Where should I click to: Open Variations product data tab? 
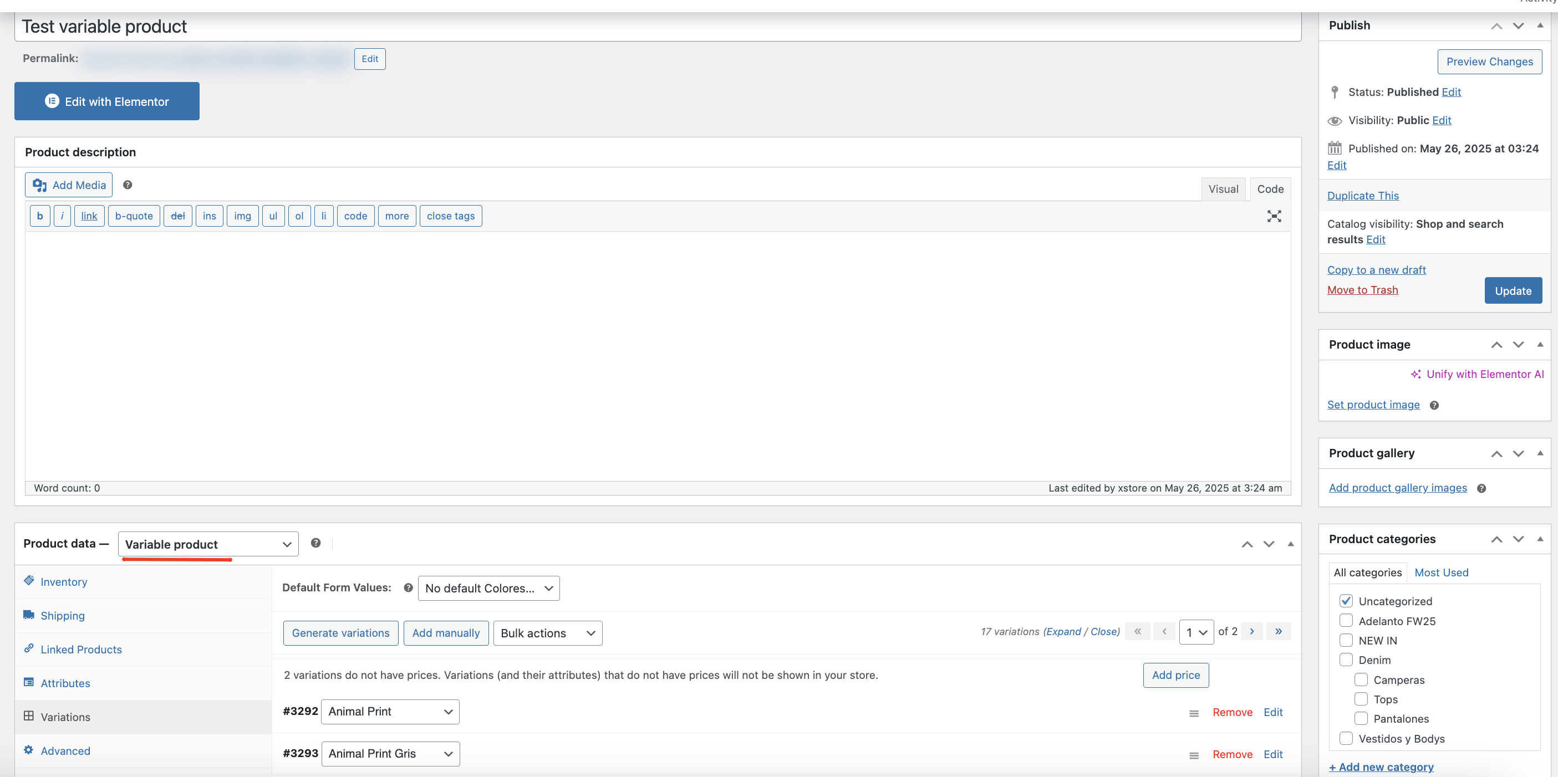[x=65, y=717]
